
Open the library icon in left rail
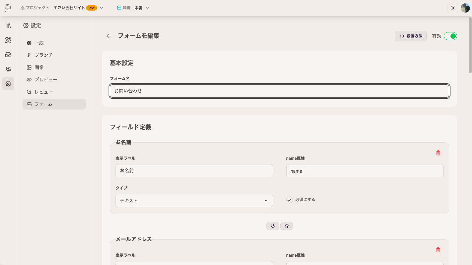click(x=8, y=25)
